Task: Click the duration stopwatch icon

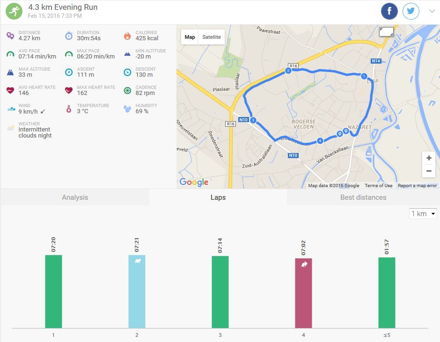Action: (69, 36)
